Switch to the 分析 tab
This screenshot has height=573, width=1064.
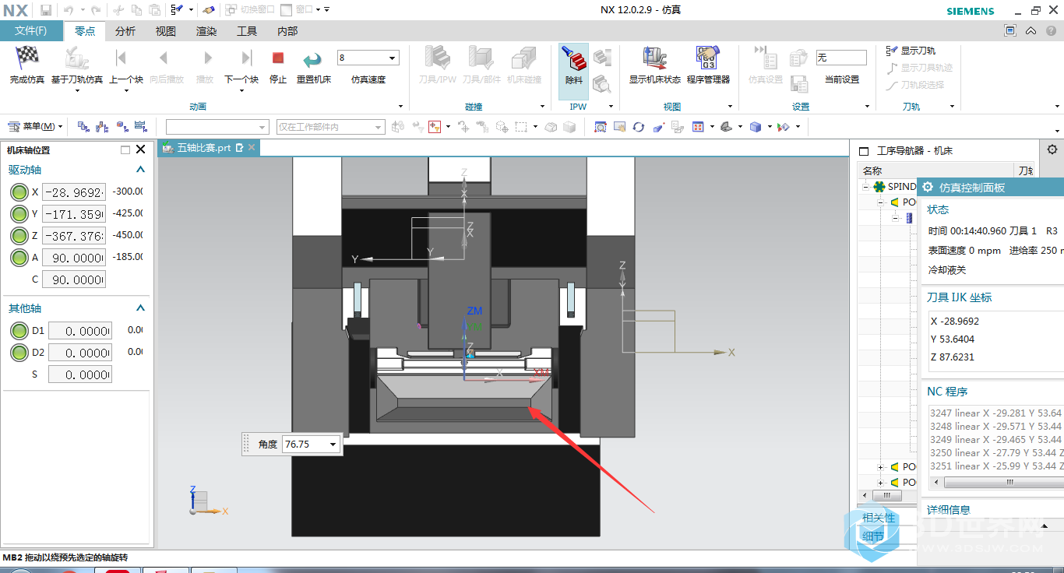(x=125, y=31)
